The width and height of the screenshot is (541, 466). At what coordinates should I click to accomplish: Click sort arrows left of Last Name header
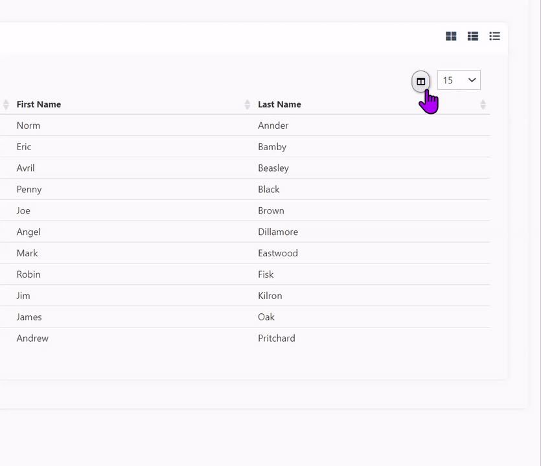pos(247,104)
